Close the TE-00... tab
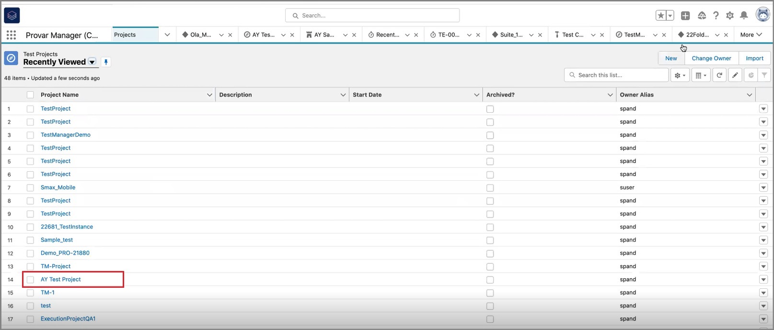774x330 pixels. click(x=478, y=35)
